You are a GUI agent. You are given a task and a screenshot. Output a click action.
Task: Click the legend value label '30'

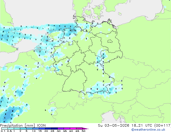point(59,131)
